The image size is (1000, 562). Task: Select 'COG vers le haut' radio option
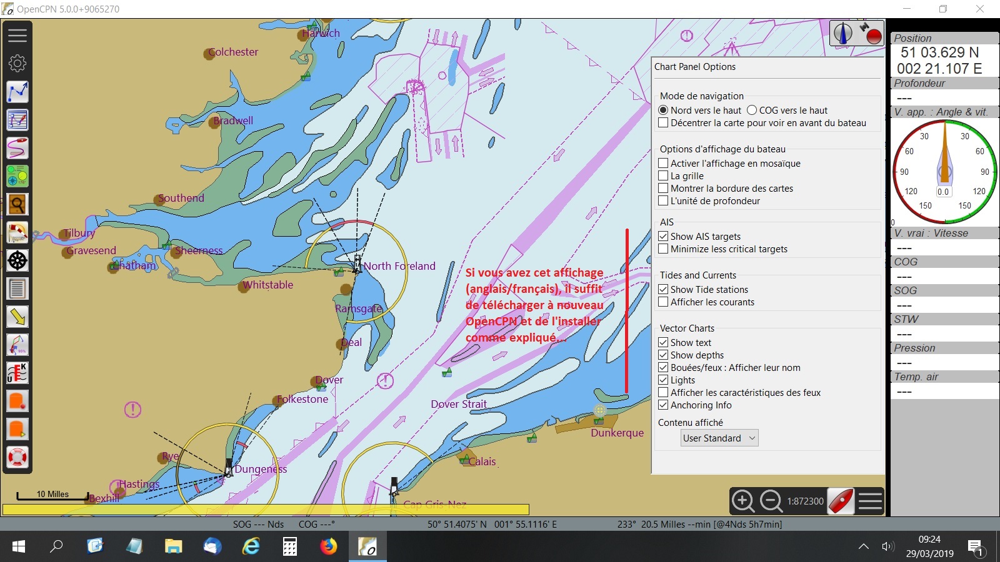click(752, 111)
